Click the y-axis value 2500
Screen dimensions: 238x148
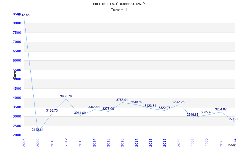[x=17, y=126]
